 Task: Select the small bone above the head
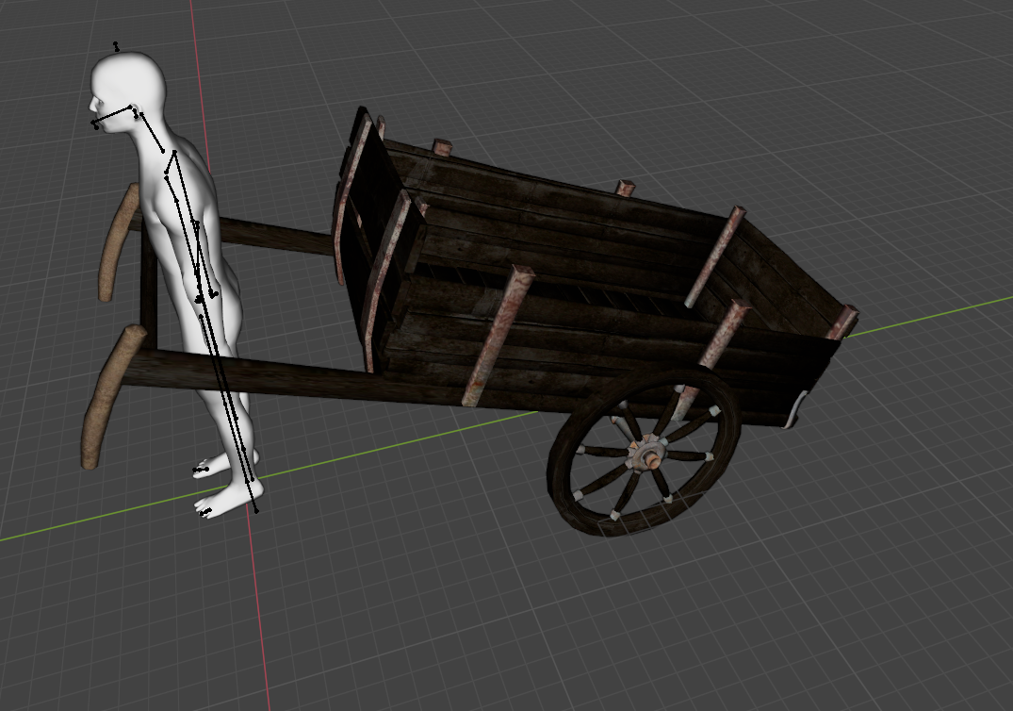pyautogui.click(x=116, y=46)
